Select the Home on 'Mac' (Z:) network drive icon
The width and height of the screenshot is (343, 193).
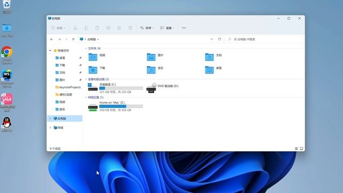(x=93, y=107)
